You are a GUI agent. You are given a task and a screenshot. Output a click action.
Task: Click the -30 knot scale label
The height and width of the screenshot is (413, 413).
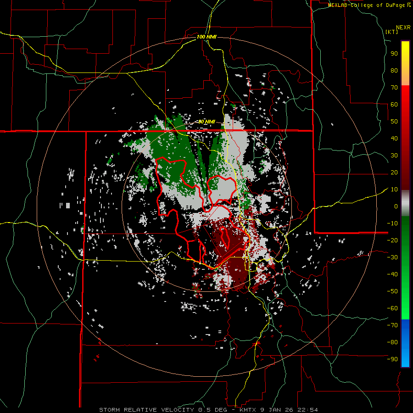pyautogui.click(x=392, y=257)
